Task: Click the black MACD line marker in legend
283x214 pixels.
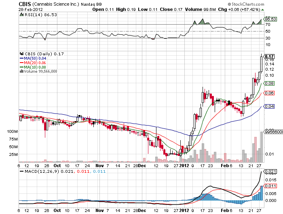Action: pos(22,172)
